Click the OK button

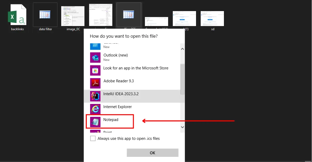click(x=153, y=153)
